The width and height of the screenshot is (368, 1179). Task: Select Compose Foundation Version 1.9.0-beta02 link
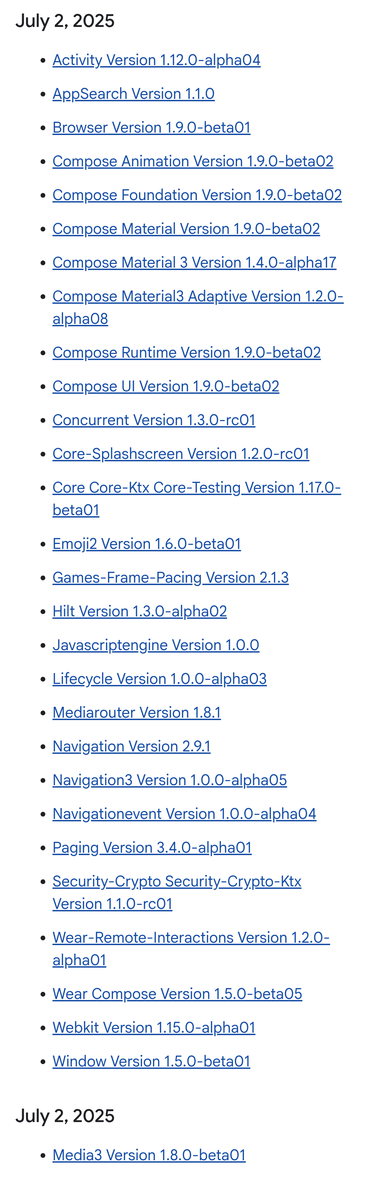click(x=197, y=195)
